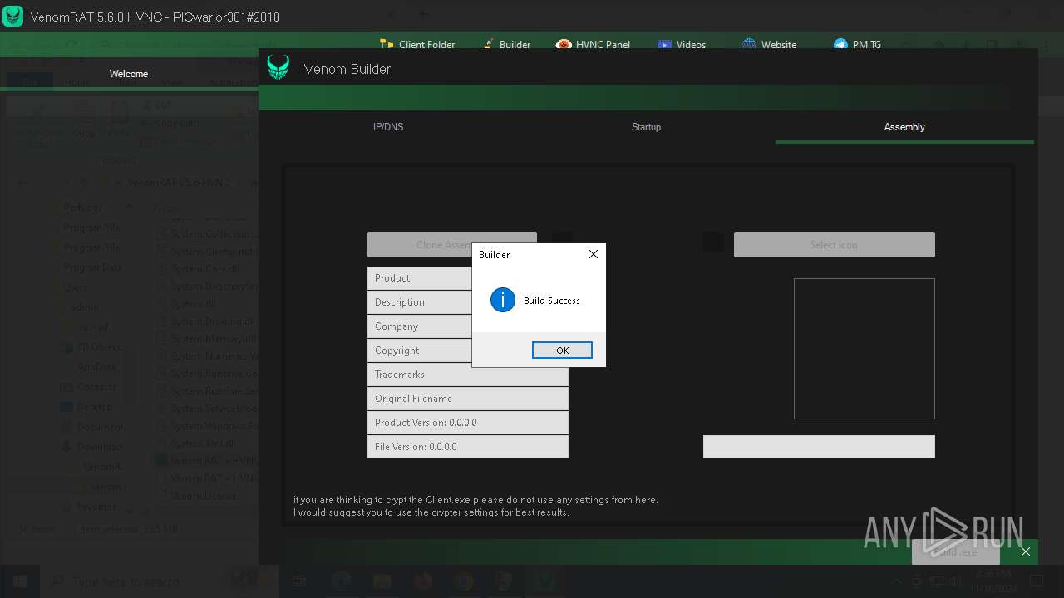Select AppData folder in Explorer tree
This screenshot has width=1064, height=598.
[96, 367]
